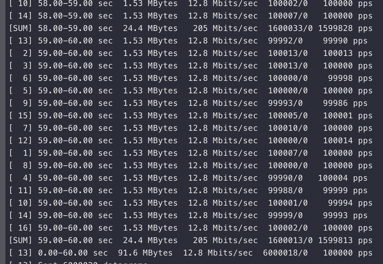This screenshot has width=383, height=264.
Task: Click the 100010/0 count for stream 7
Action: (288, 128)
